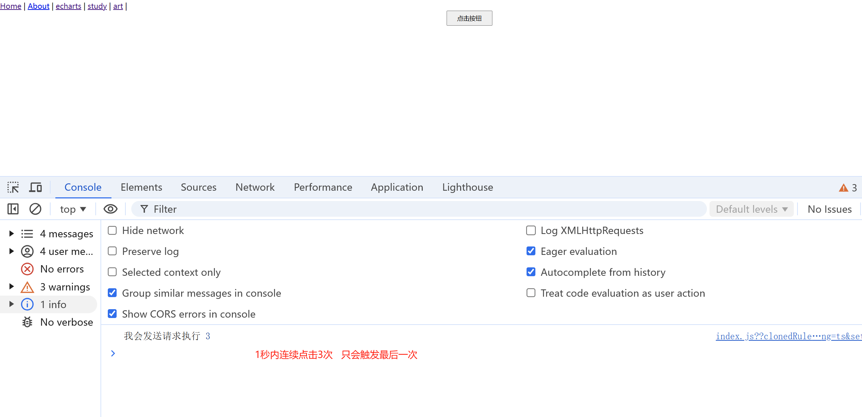
Task: Select the No errors sidebar entry
Action: pos(62,269)
